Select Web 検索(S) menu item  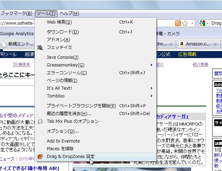tap(96, 22)
